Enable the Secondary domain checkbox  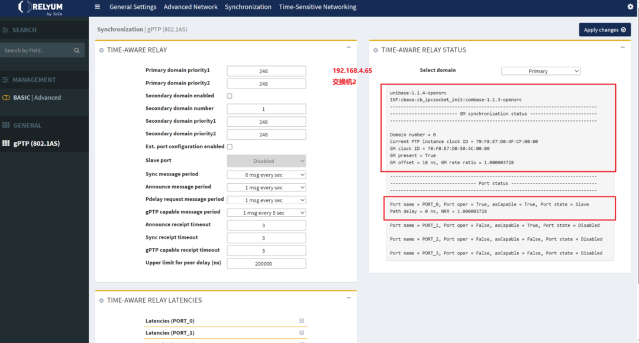point(230,96)
